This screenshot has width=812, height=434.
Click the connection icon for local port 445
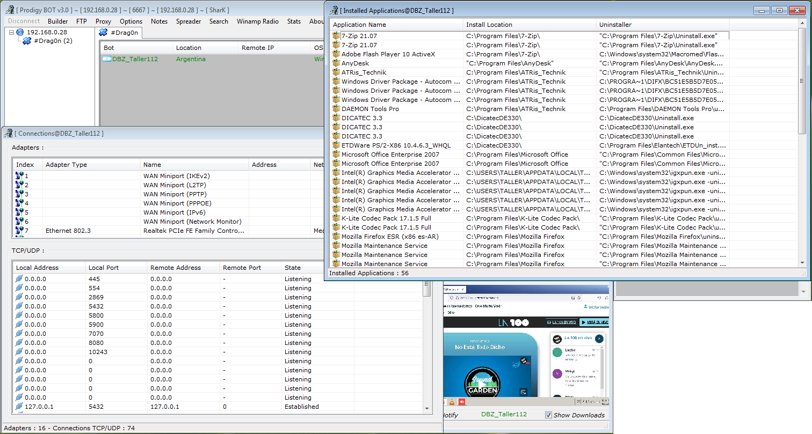click(20, 279)
